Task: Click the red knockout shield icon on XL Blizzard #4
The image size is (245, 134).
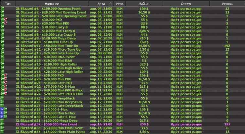Action: tap(5, 20)
